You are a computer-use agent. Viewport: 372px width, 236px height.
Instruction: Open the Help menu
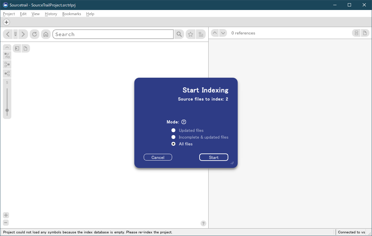pyautogui.click(x=90, y=14)
